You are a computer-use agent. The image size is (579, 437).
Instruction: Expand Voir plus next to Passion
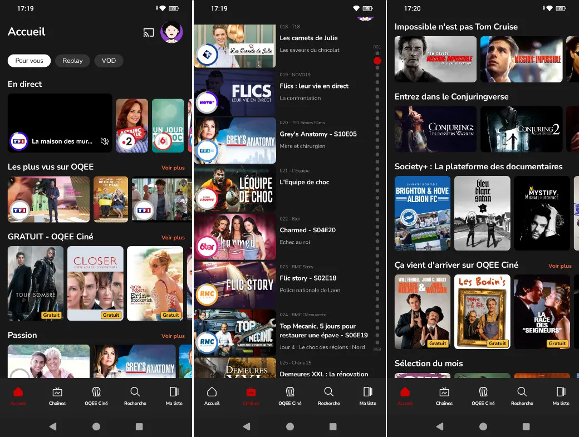pos(173,336)
